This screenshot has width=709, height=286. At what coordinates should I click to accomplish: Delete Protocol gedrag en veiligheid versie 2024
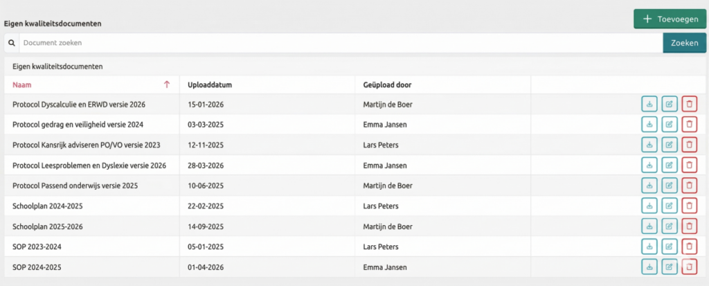click(689, 125)
